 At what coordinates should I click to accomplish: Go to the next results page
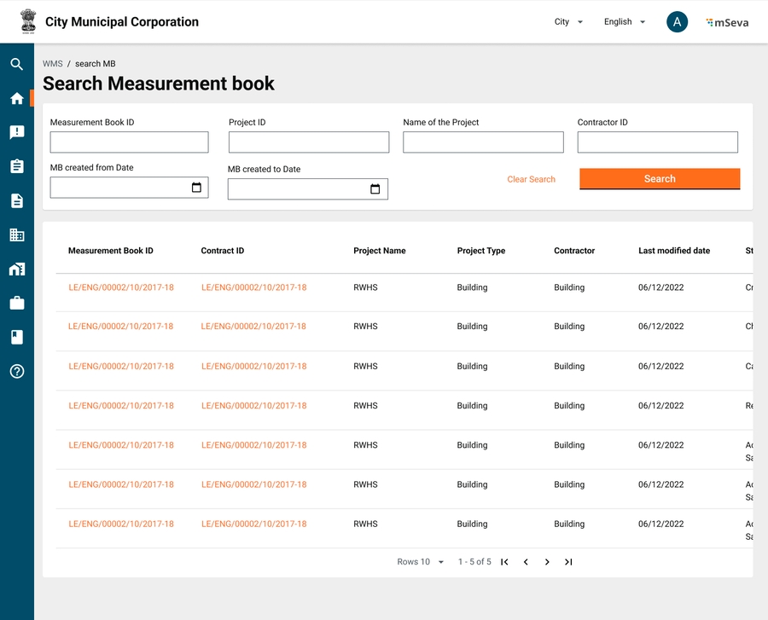click(x=547, y=562)
